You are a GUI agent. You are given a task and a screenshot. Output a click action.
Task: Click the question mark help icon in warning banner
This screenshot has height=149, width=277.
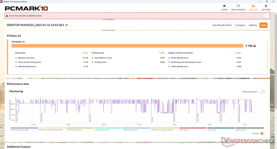coord(267,16)
